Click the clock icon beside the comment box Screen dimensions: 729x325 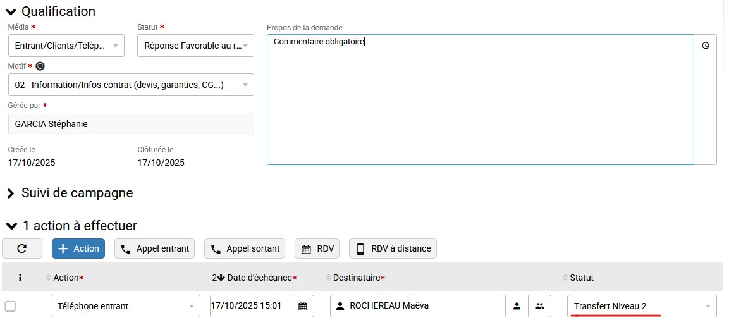click(x=706, y=46)
